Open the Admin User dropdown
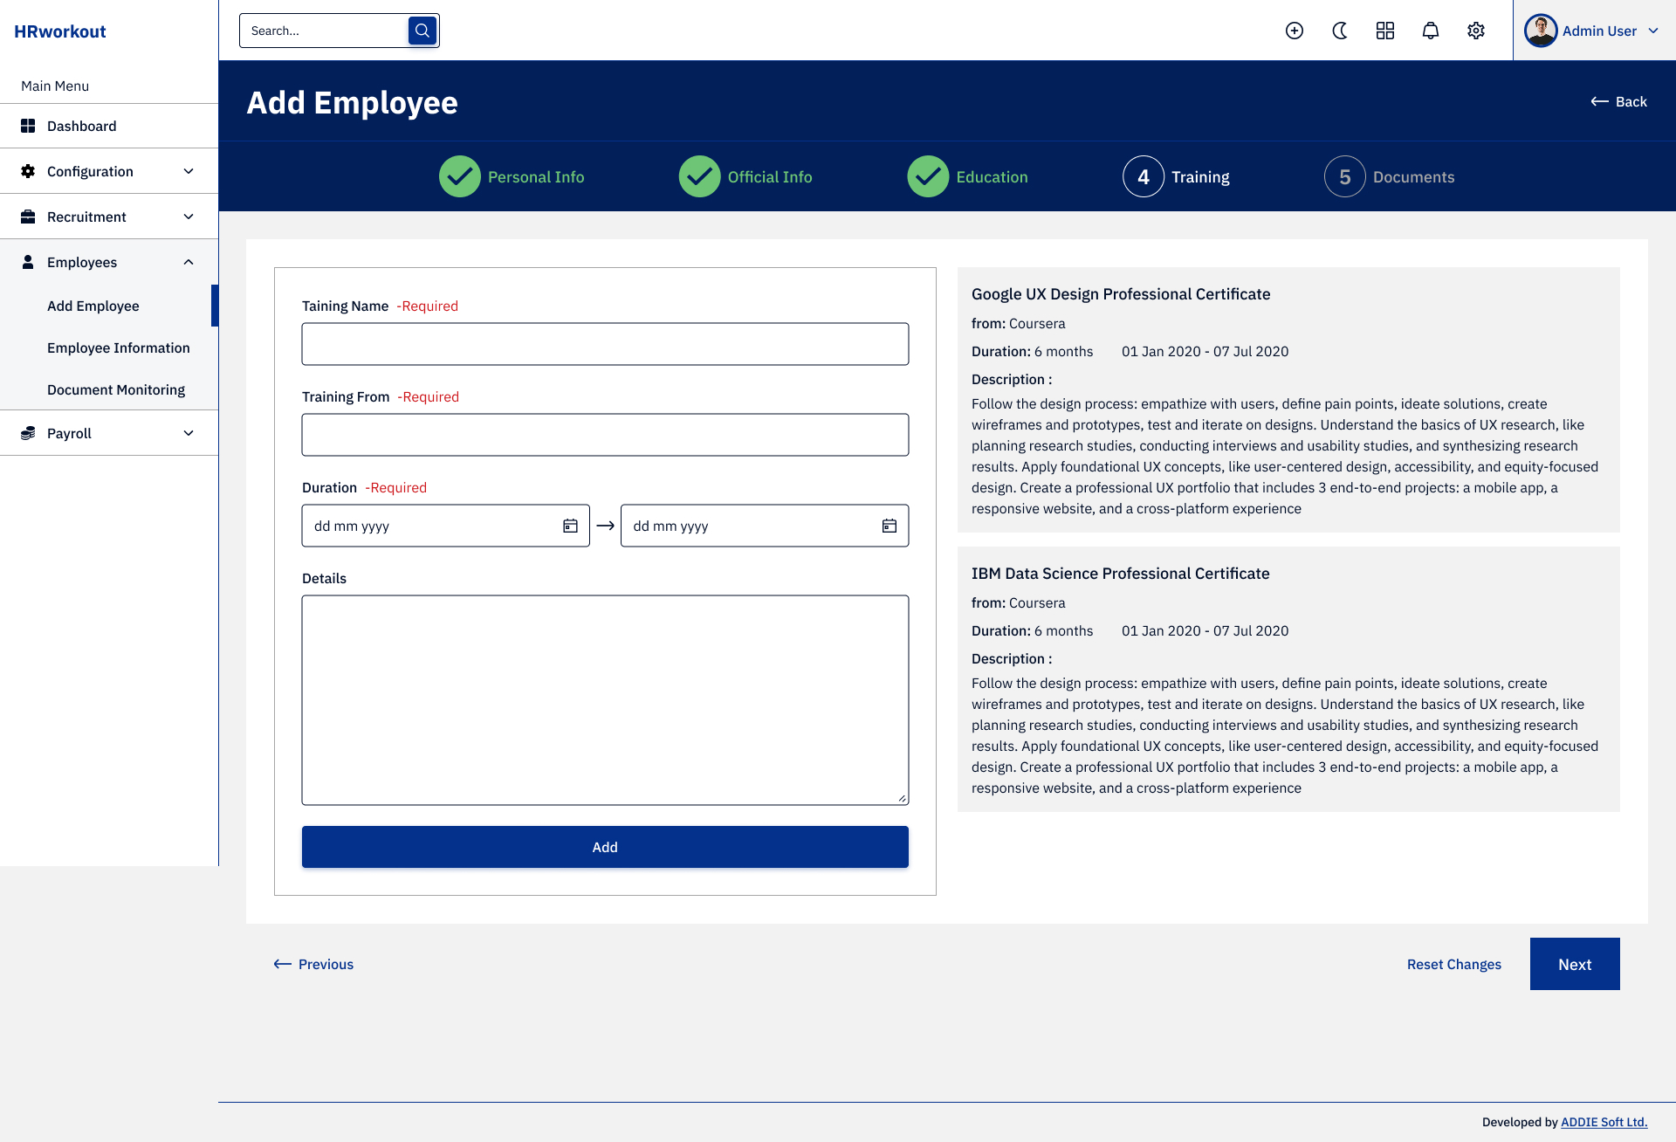 click(x=1592, y=31)
